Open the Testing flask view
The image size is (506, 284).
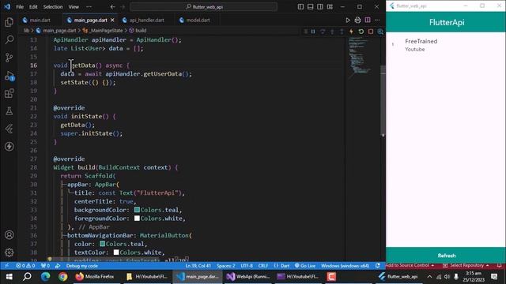(x=9, y=111)
